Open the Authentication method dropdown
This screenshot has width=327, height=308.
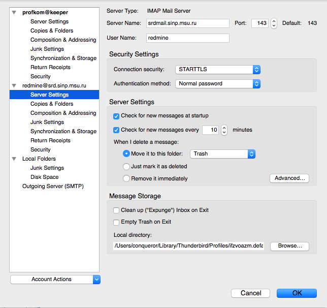(217, 84)
